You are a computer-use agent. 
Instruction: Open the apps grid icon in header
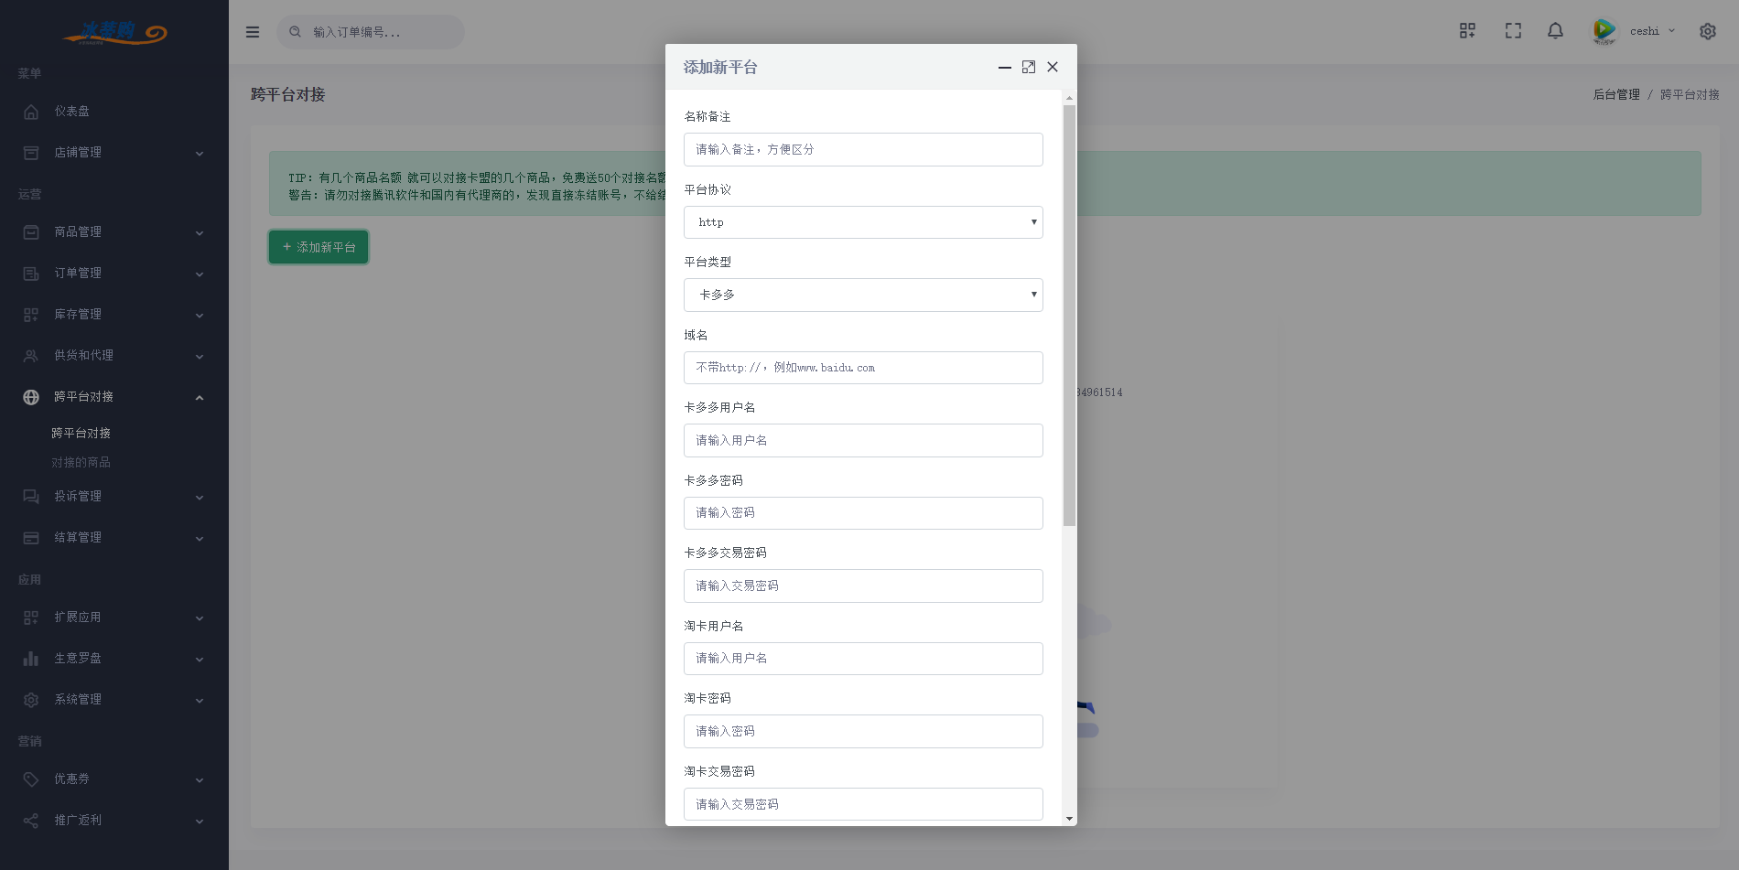coord(1467,31)
